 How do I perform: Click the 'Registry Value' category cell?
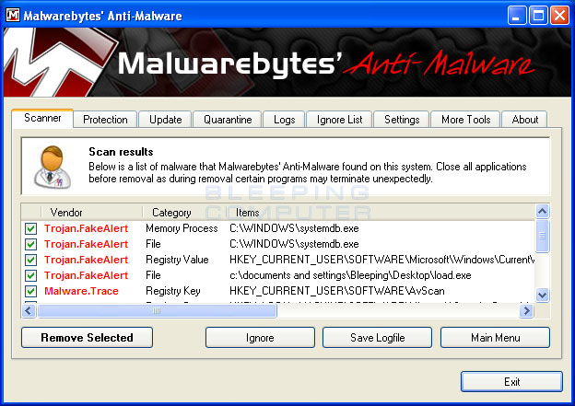click(177, 260)
